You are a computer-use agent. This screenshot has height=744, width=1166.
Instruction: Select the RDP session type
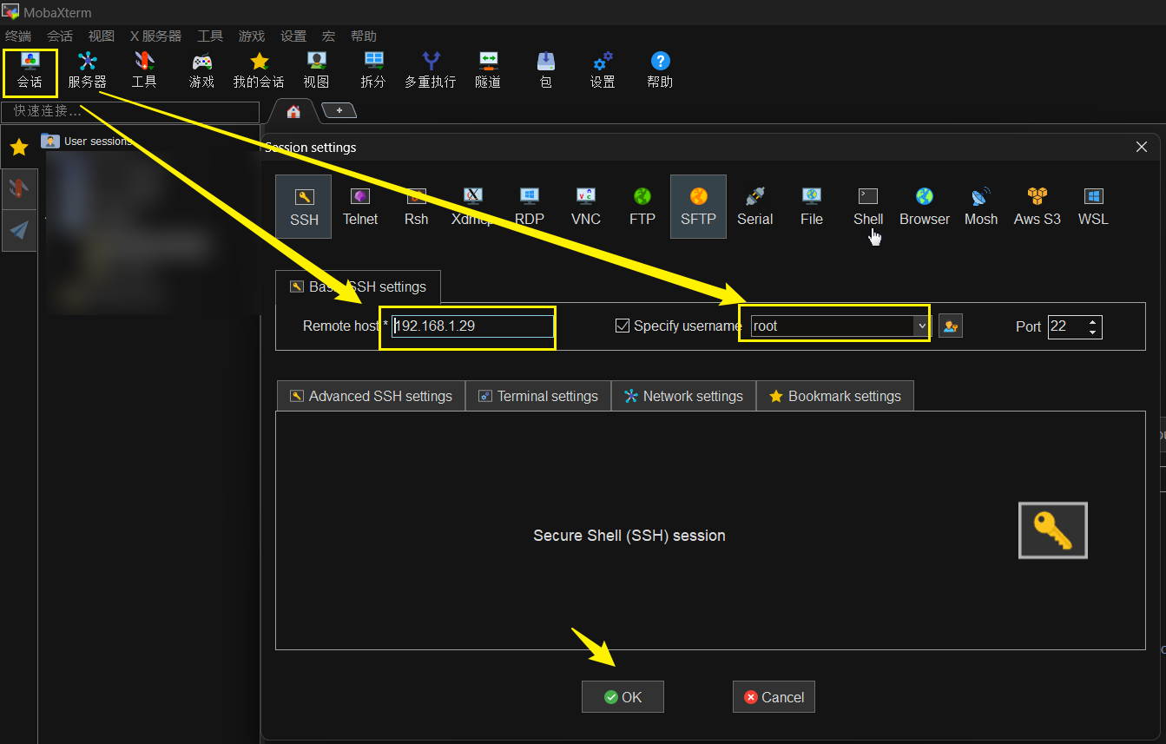(530, 207)
